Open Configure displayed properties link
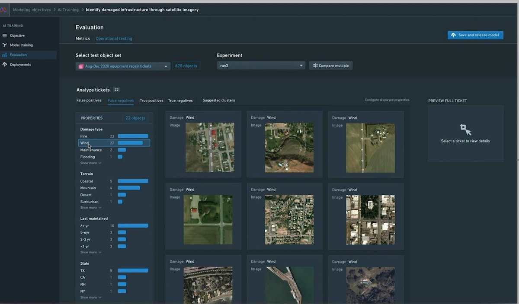 coord(387,100)
